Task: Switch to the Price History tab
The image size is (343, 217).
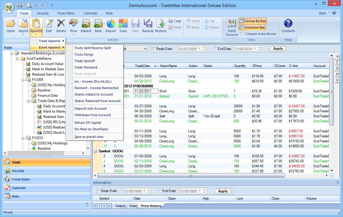Action: [151, 206]
